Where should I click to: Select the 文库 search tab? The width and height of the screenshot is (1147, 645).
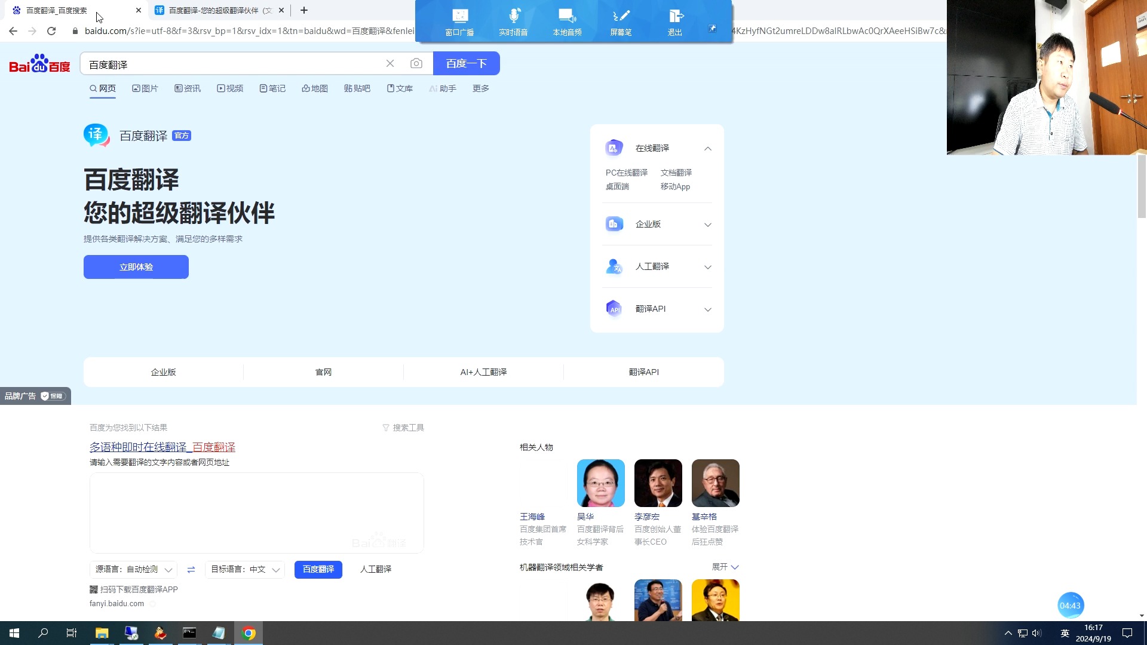(x=400, y=88)
